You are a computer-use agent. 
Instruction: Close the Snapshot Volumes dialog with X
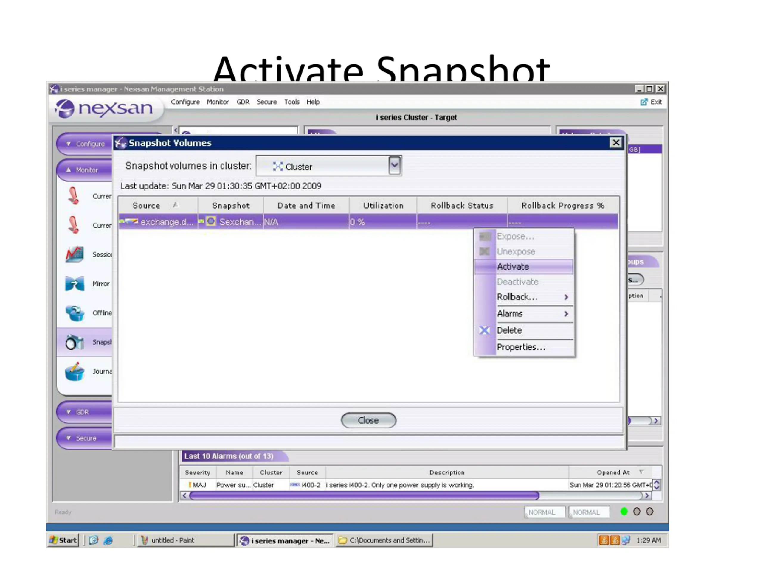click(616, 143)
